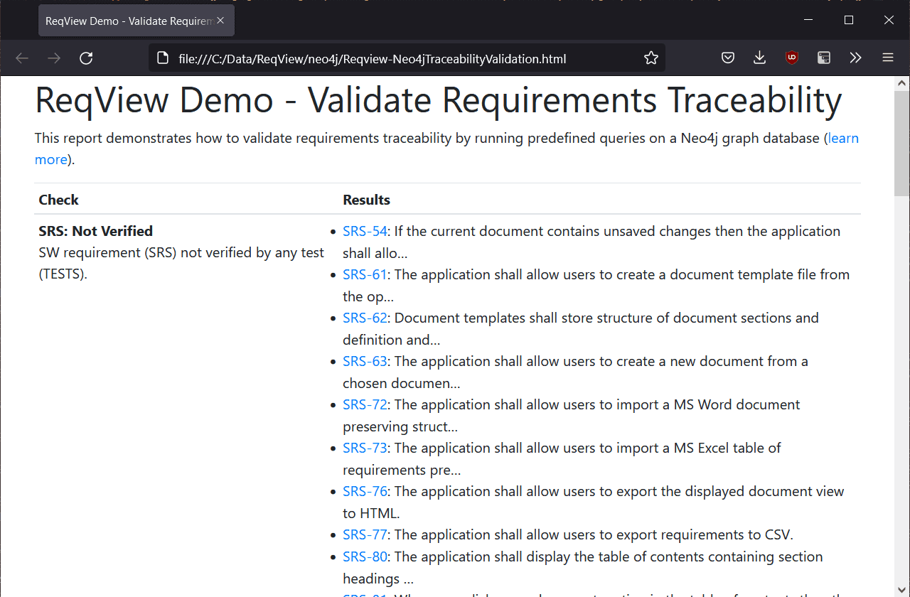Click the container extension icon in toolbar
This screenshot has width=910, height=597.
coord(824,58)
